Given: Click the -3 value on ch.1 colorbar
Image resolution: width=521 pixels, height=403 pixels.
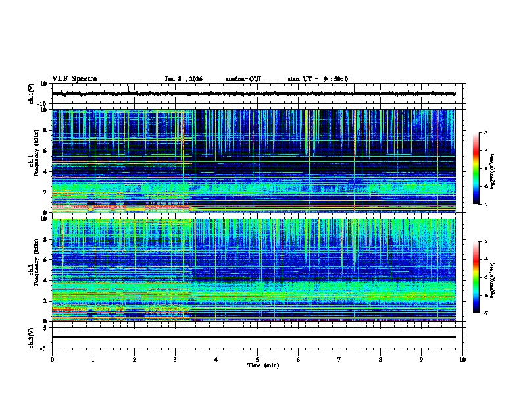Looking at the screenshot, I should click(x=485, y=132).
